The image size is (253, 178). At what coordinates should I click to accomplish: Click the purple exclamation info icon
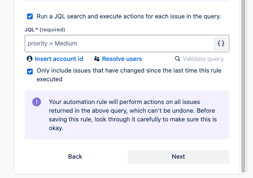[37, 102]
